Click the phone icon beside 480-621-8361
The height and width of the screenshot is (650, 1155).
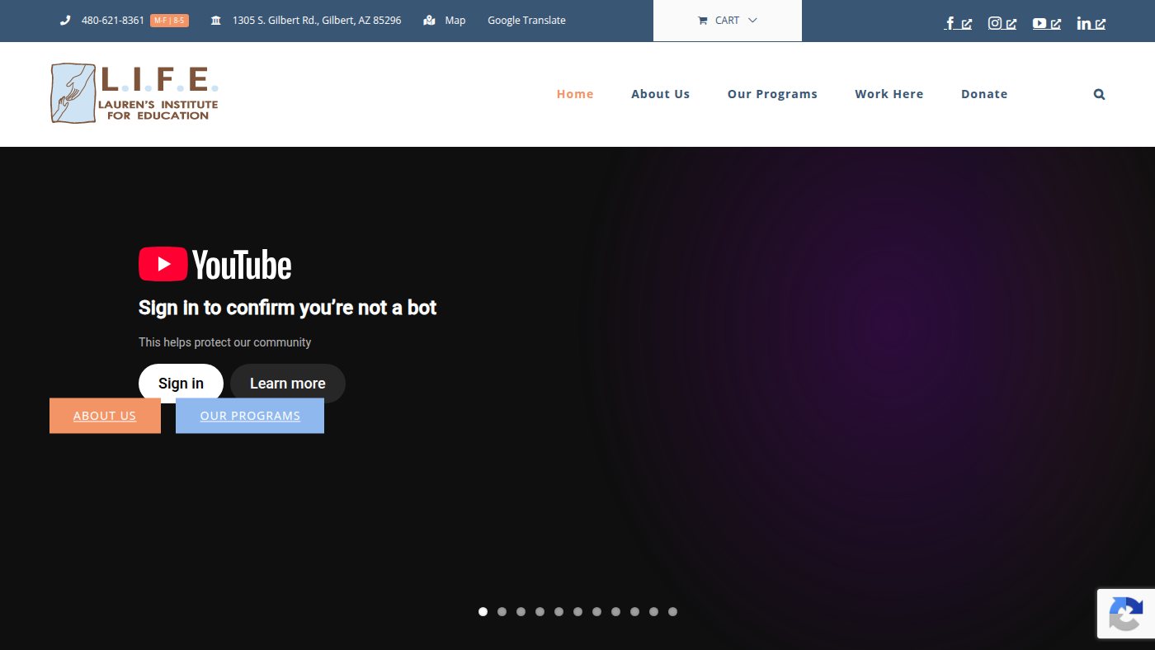click(65, 21)
